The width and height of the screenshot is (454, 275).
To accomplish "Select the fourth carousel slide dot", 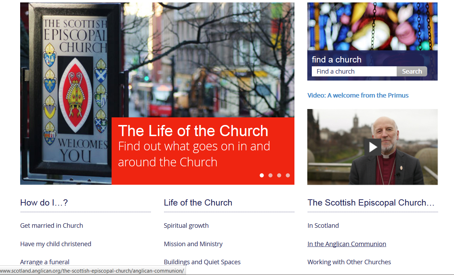I will point(288,175).
